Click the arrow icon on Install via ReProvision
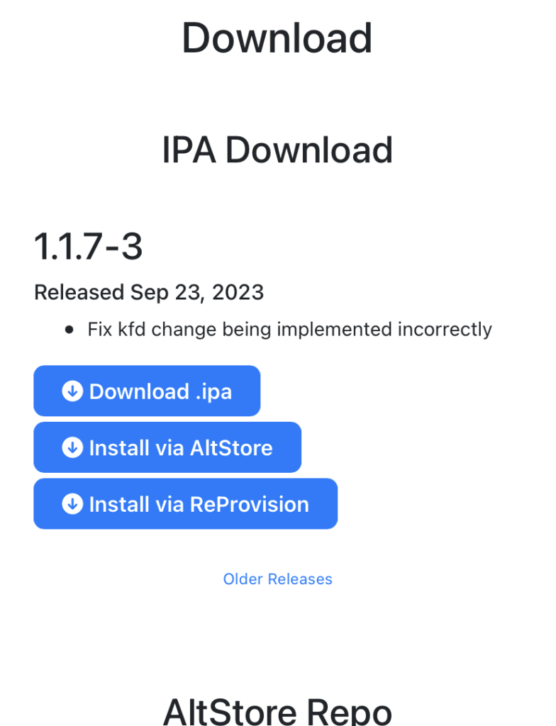The width and height of the screenshot is (556, 726). [72, 504]
